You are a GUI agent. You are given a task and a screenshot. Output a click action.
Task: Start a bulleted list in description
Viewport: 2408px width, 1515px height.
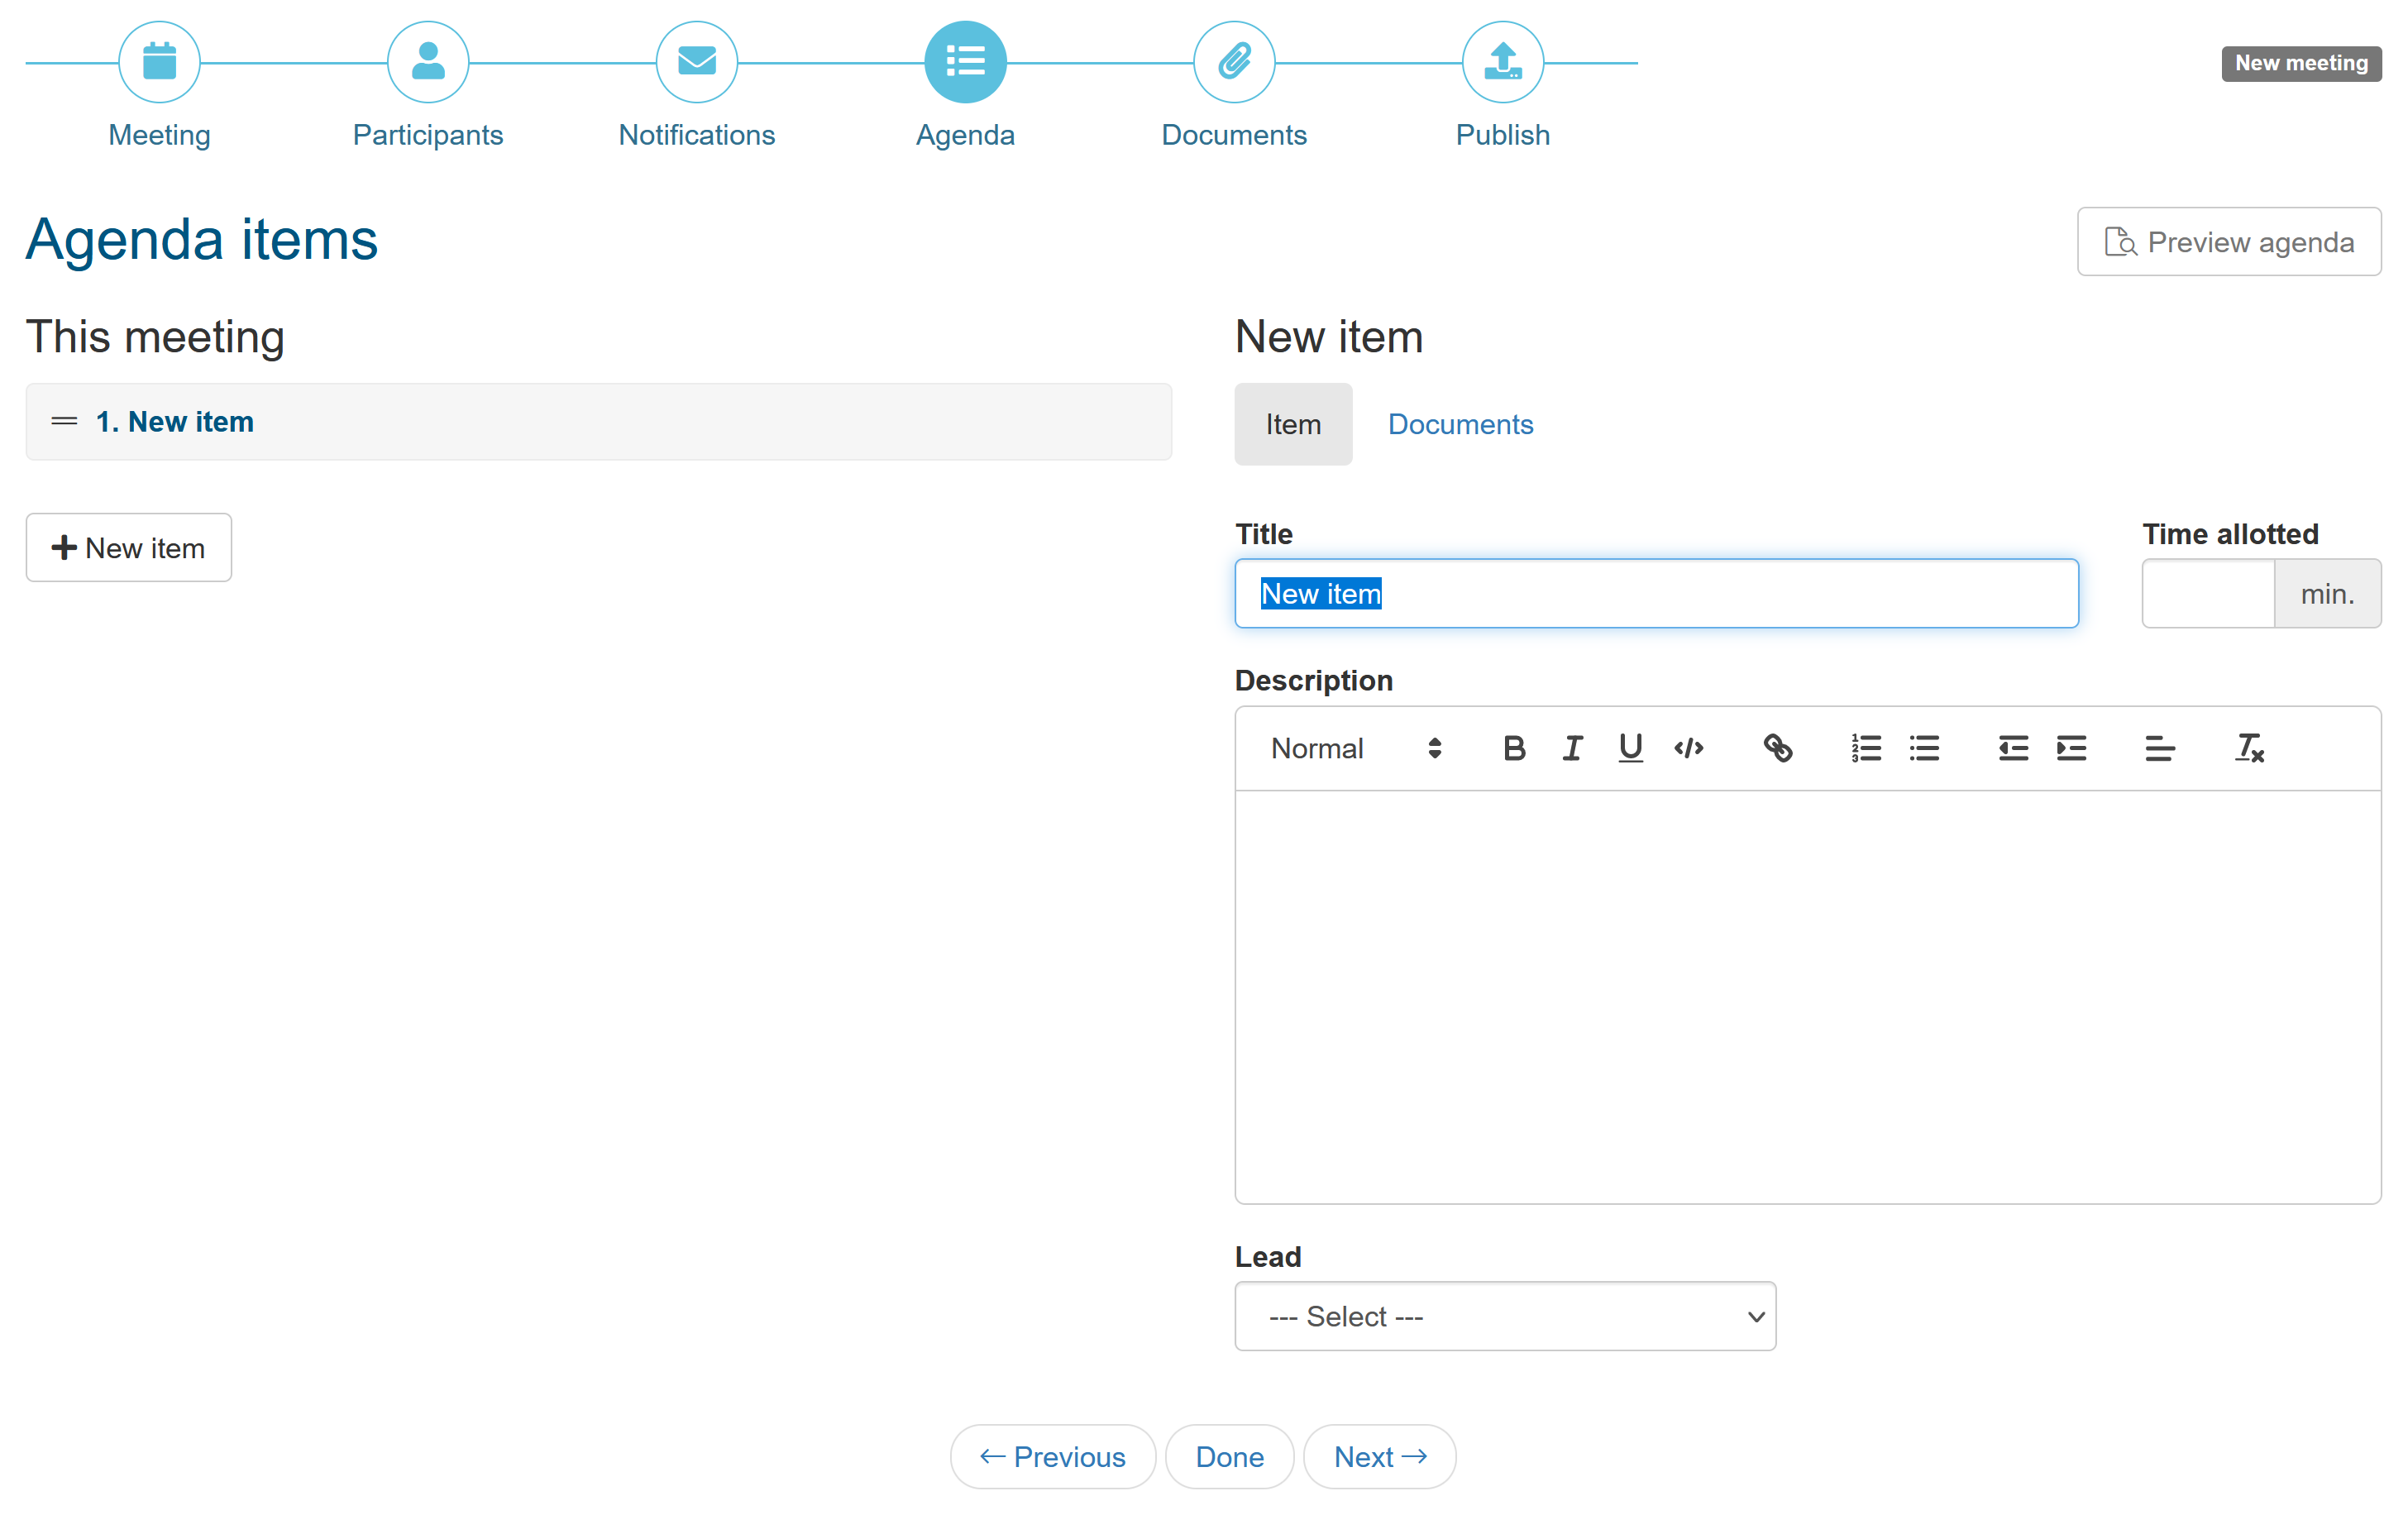1924,748
